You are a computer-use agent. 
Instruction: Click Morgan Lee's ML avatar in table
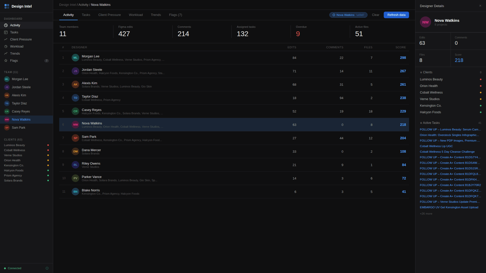point(75,58)
